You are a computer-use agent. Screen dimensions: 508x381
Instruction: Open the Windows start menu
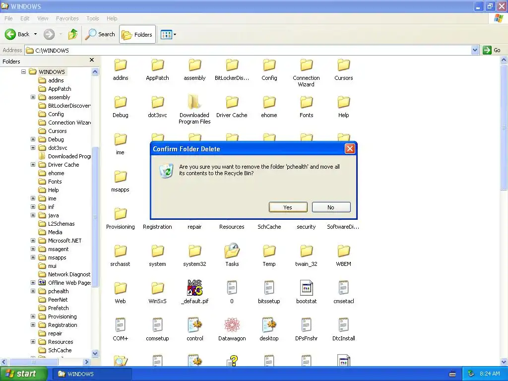click(x=24, y=374)
